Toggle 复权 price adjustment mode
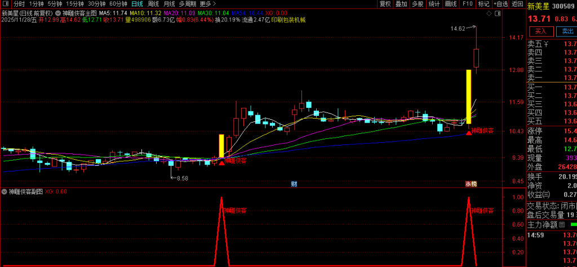Image resolution: width=577 pixels, height=267 pixels. 385,3
